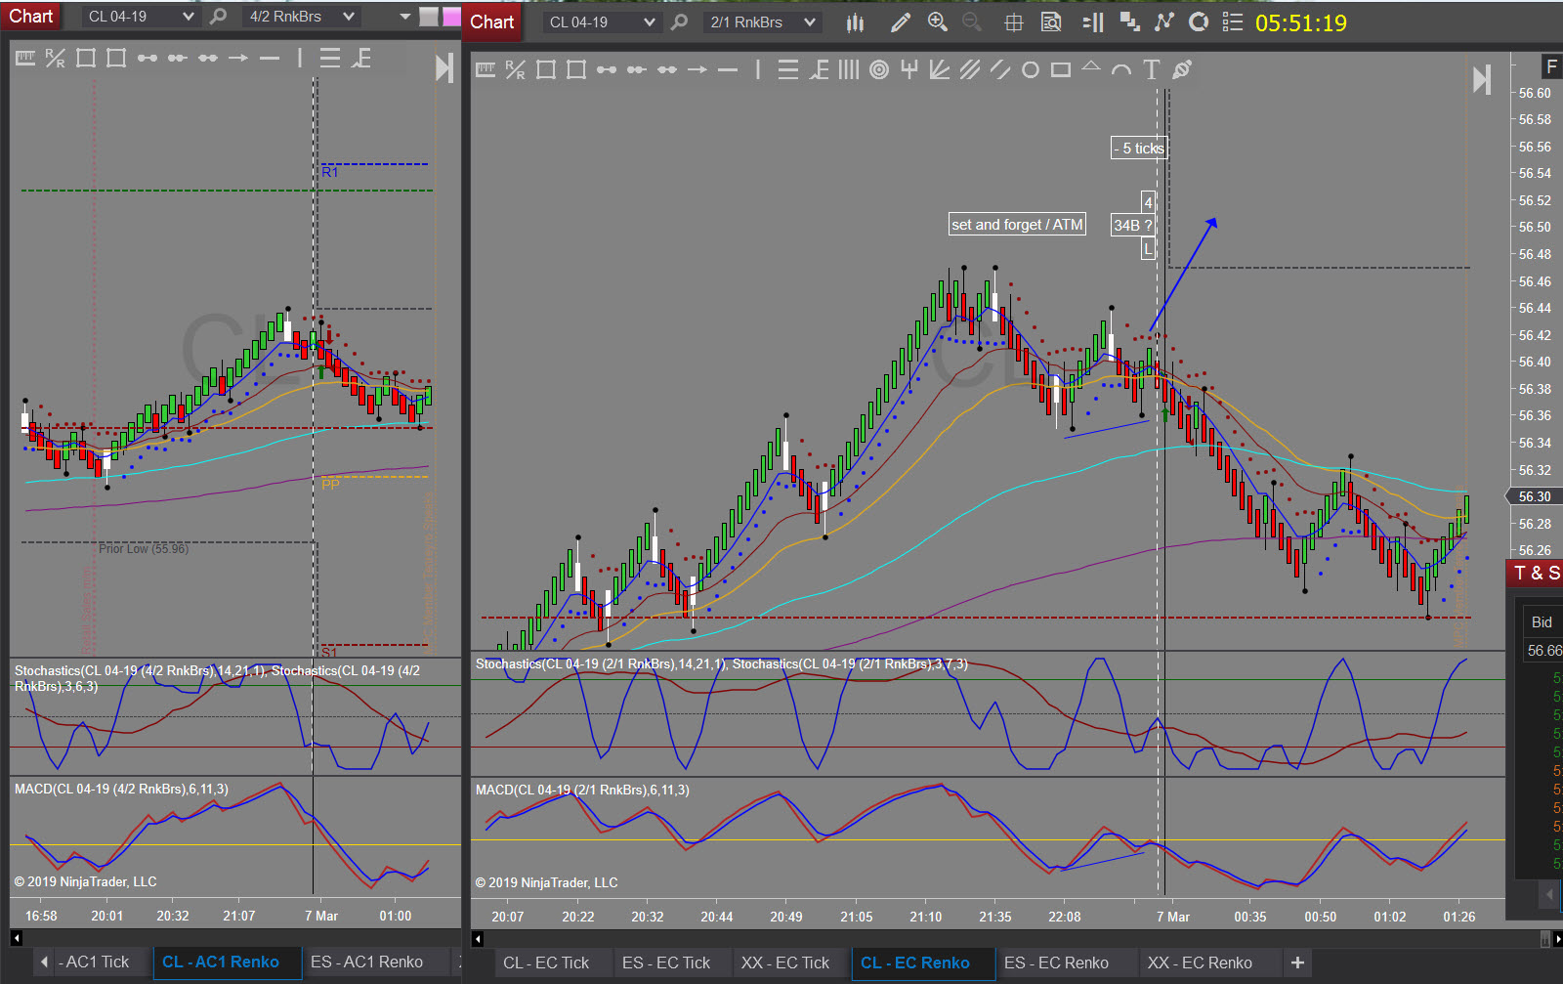This screenshot has width=1563, height=984.
Task: Zoom in with the magnifier plus icon
Action: pyautogui.click(x=938, y=22)
